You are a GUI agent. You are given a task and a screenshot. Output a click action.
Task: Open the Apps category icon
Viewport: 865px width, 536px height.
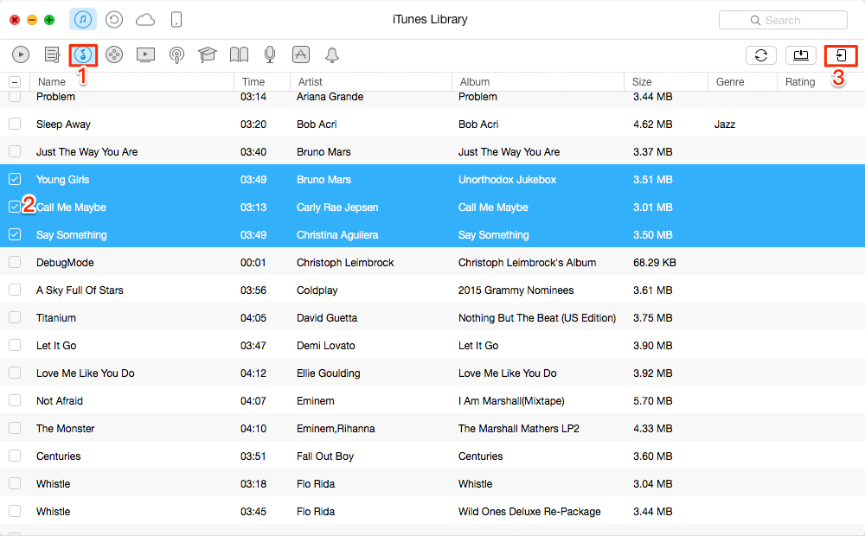tap(301, 54)
